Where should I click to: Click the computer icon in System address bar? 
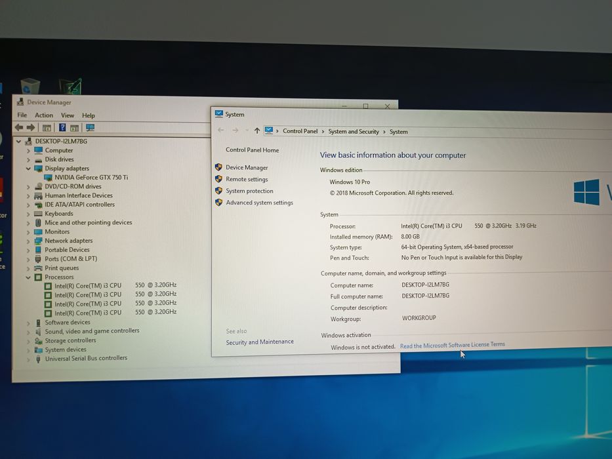click(x=269, y=130)
